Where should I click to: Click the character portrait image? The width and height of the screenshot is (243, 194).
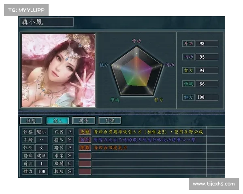[58, 70]
